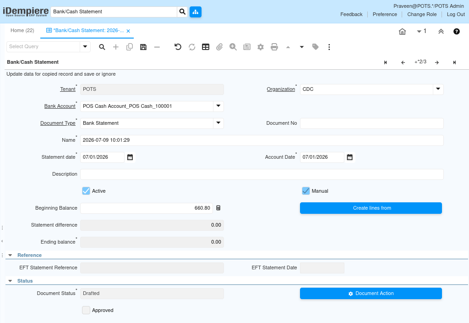This screenshot has height=323, width=469.
Task: Click the Save record toolbar icon
Action: 143,47
